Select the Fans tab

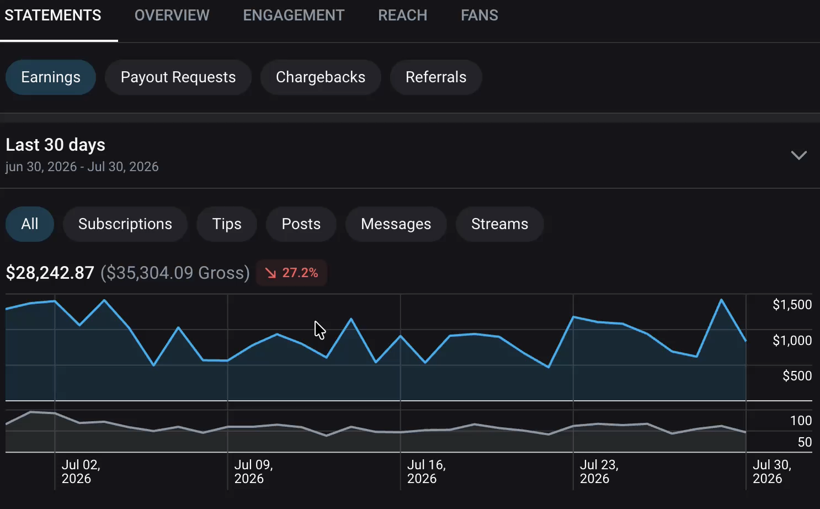tap(480, 15)
